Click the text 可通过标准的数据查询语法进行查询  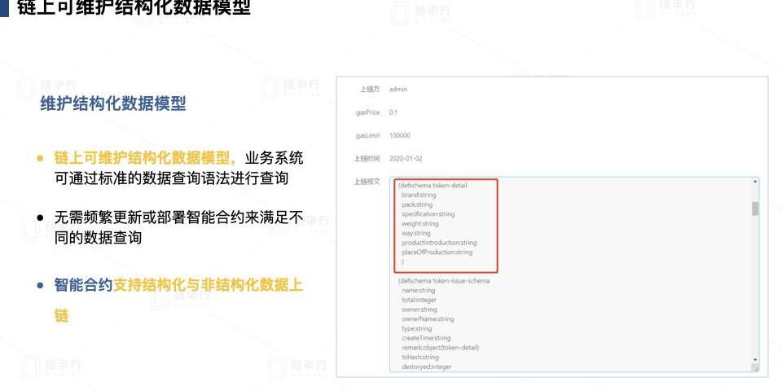[171, 178]
